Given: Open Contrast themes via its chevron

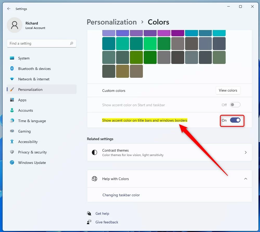Looking at the screenshot, I should (246, 152).
